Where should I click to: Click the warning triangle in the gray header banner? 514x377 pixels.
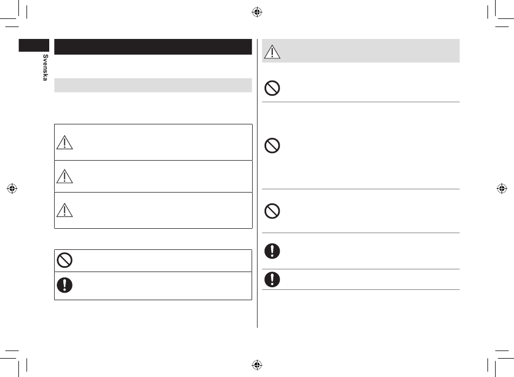(x=272, y=52)
